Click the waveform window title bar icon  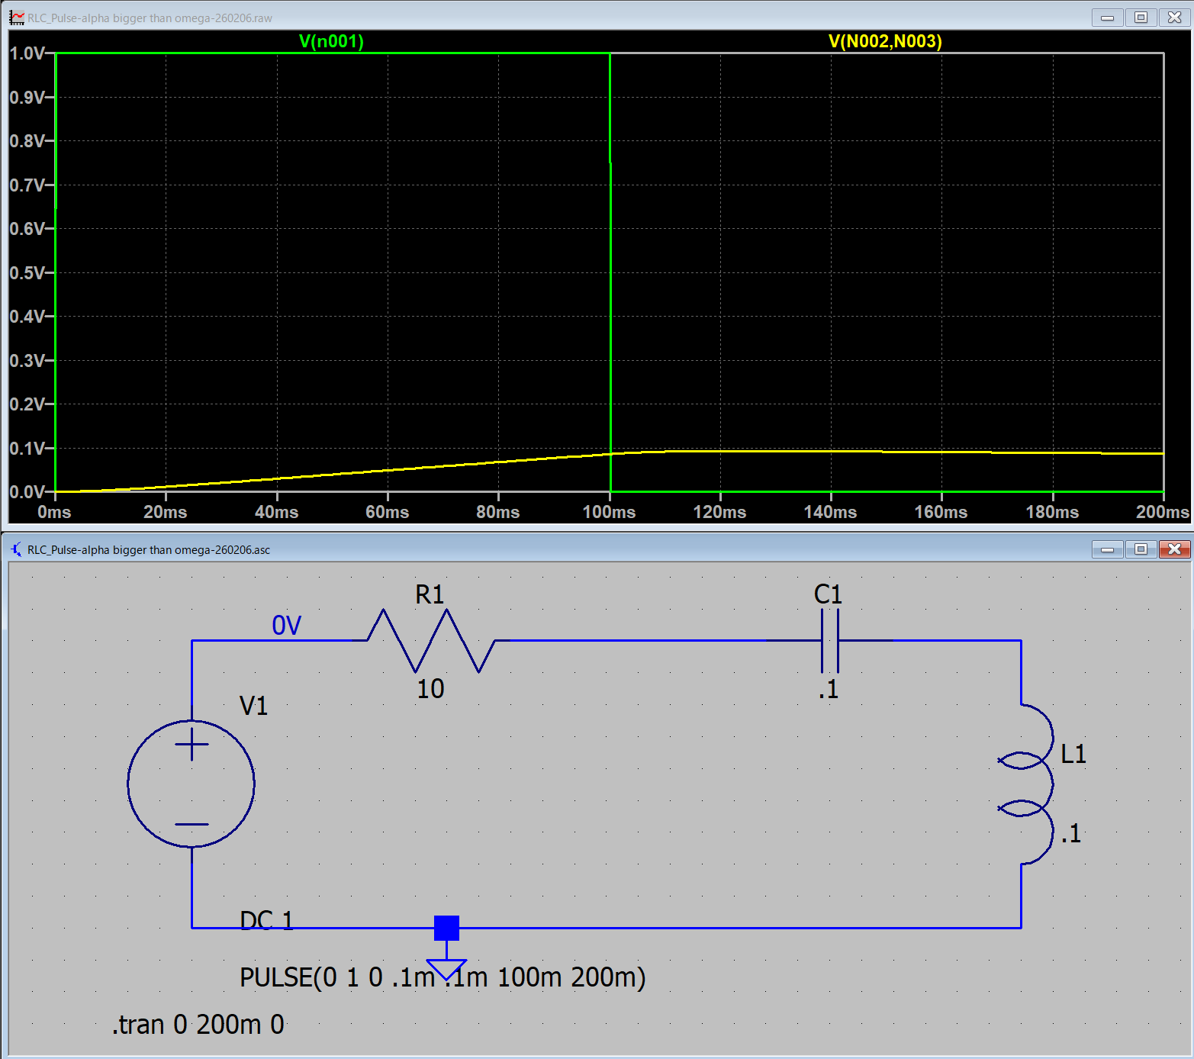tap(16, 18)
